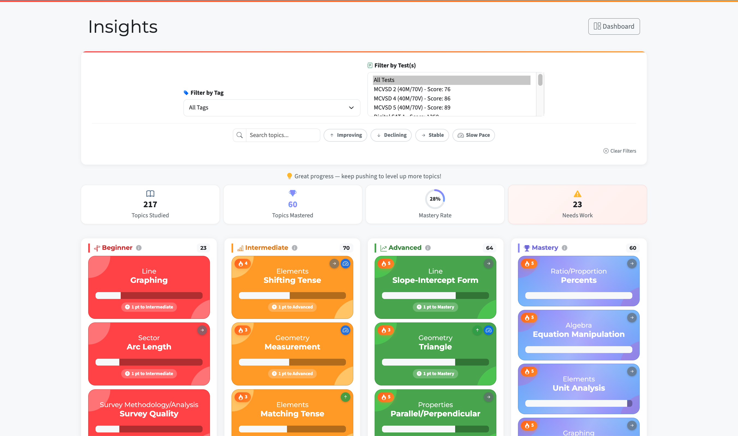Toggle the Declining filter chip
This screenshot has height=436, width=738.
coord(391,135)
